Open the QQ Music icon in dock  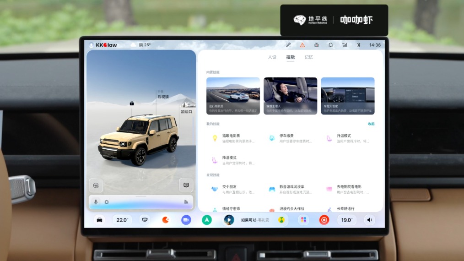(281, 220)
